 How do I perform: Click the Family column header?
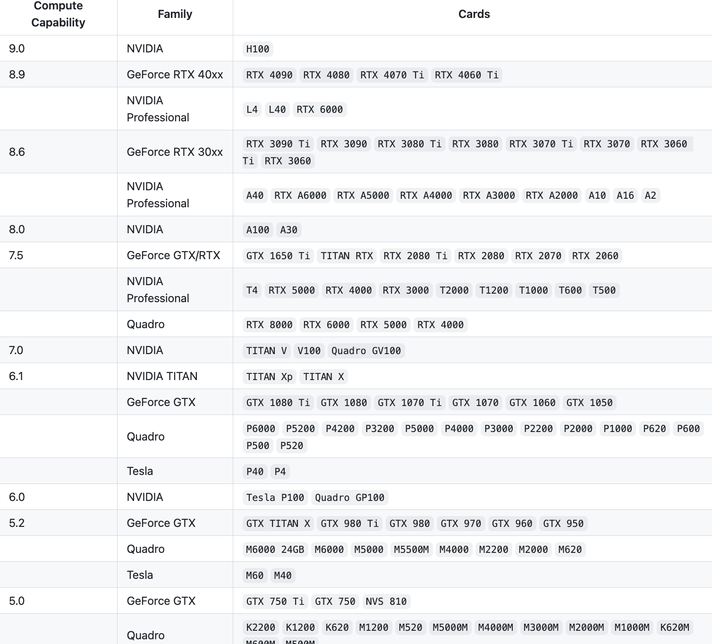(x=175, y=14)
